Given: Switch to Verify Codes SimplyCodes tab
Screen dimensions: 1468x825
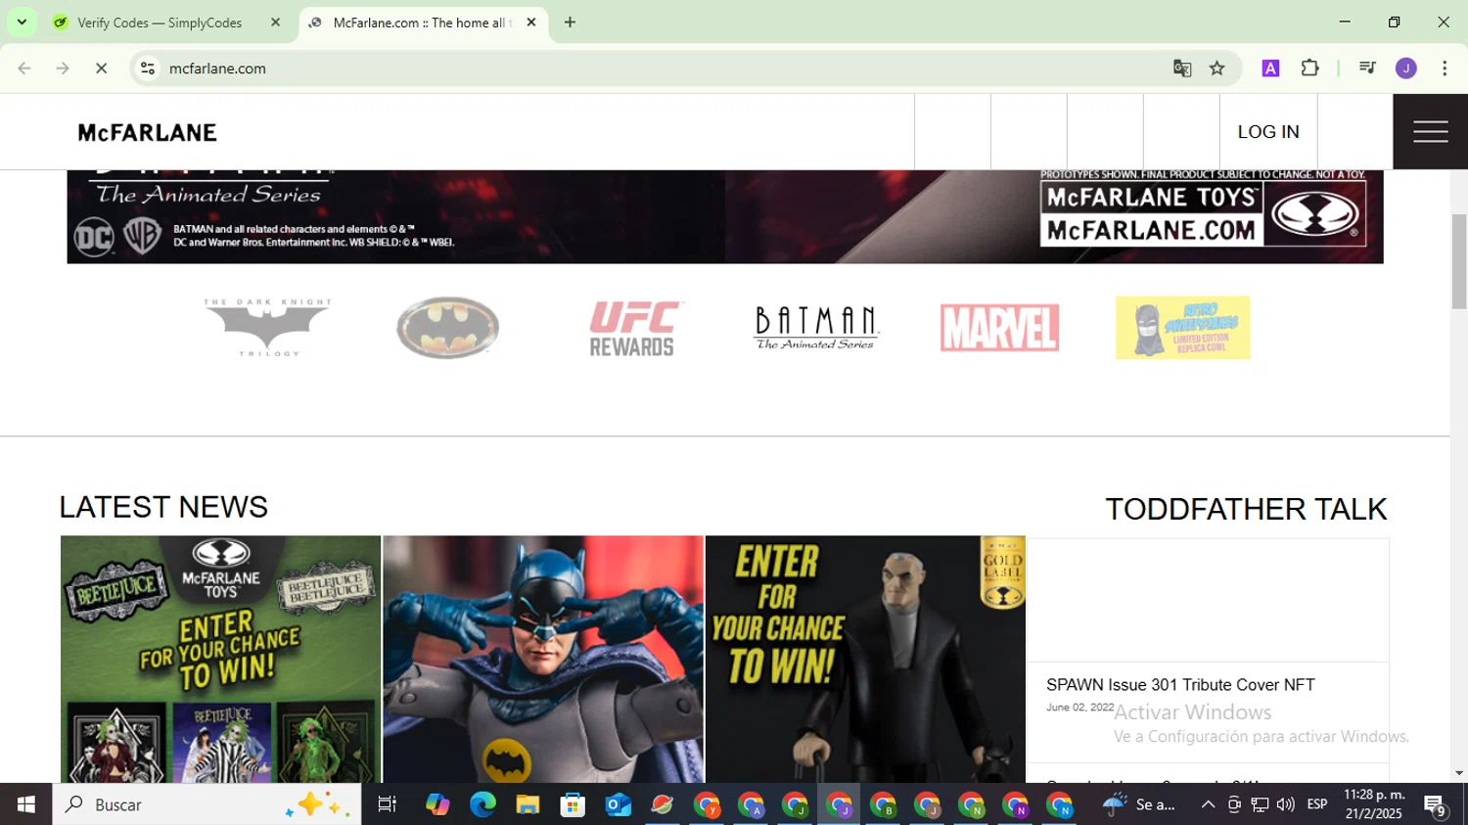Looking at the screenshot, I should (x=159, y=23).
